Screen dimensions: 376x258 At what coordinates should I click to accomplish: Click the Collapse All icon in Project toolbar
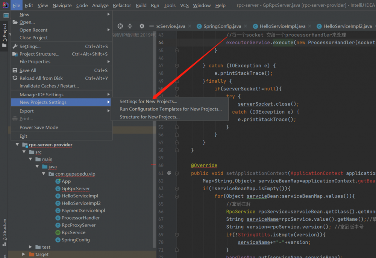point(130,26)
